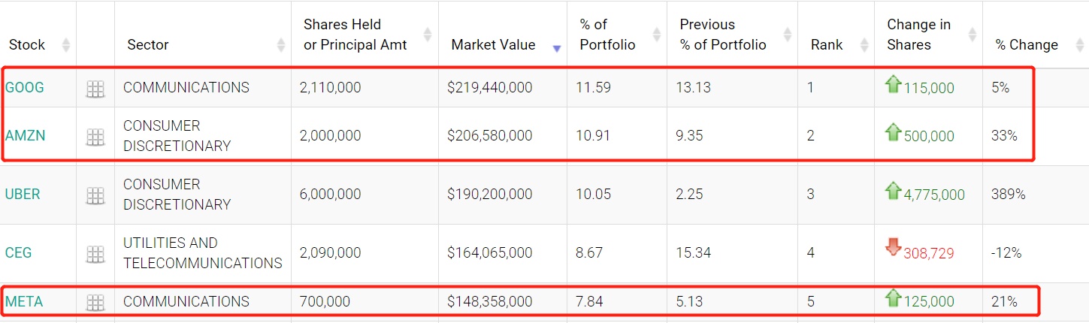Click the grid icon beside AMZN
The image size is (1089, 323).
[95, 137]
